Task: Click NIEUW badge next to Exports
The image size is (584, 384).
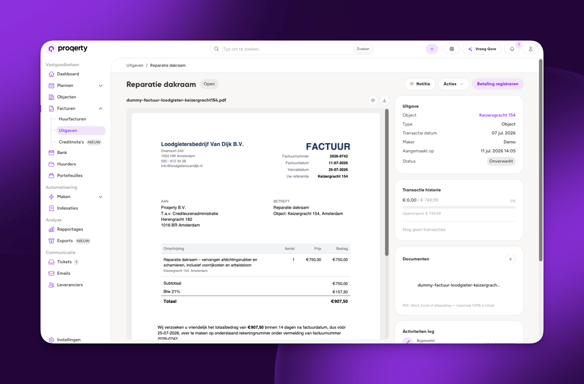Action: click(x=83, y=241)
